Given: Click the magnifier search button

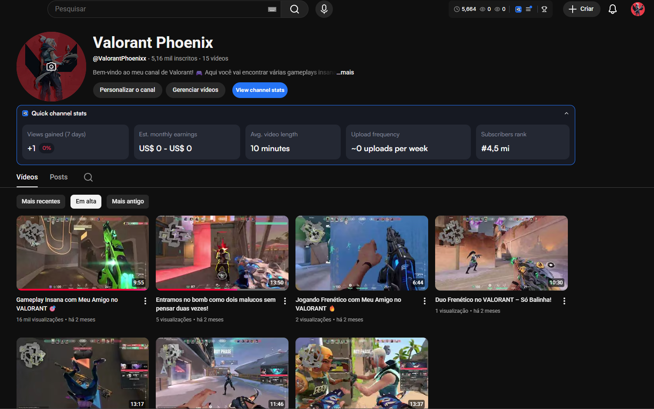Looking at the screenshot, I should coord(295,9).
